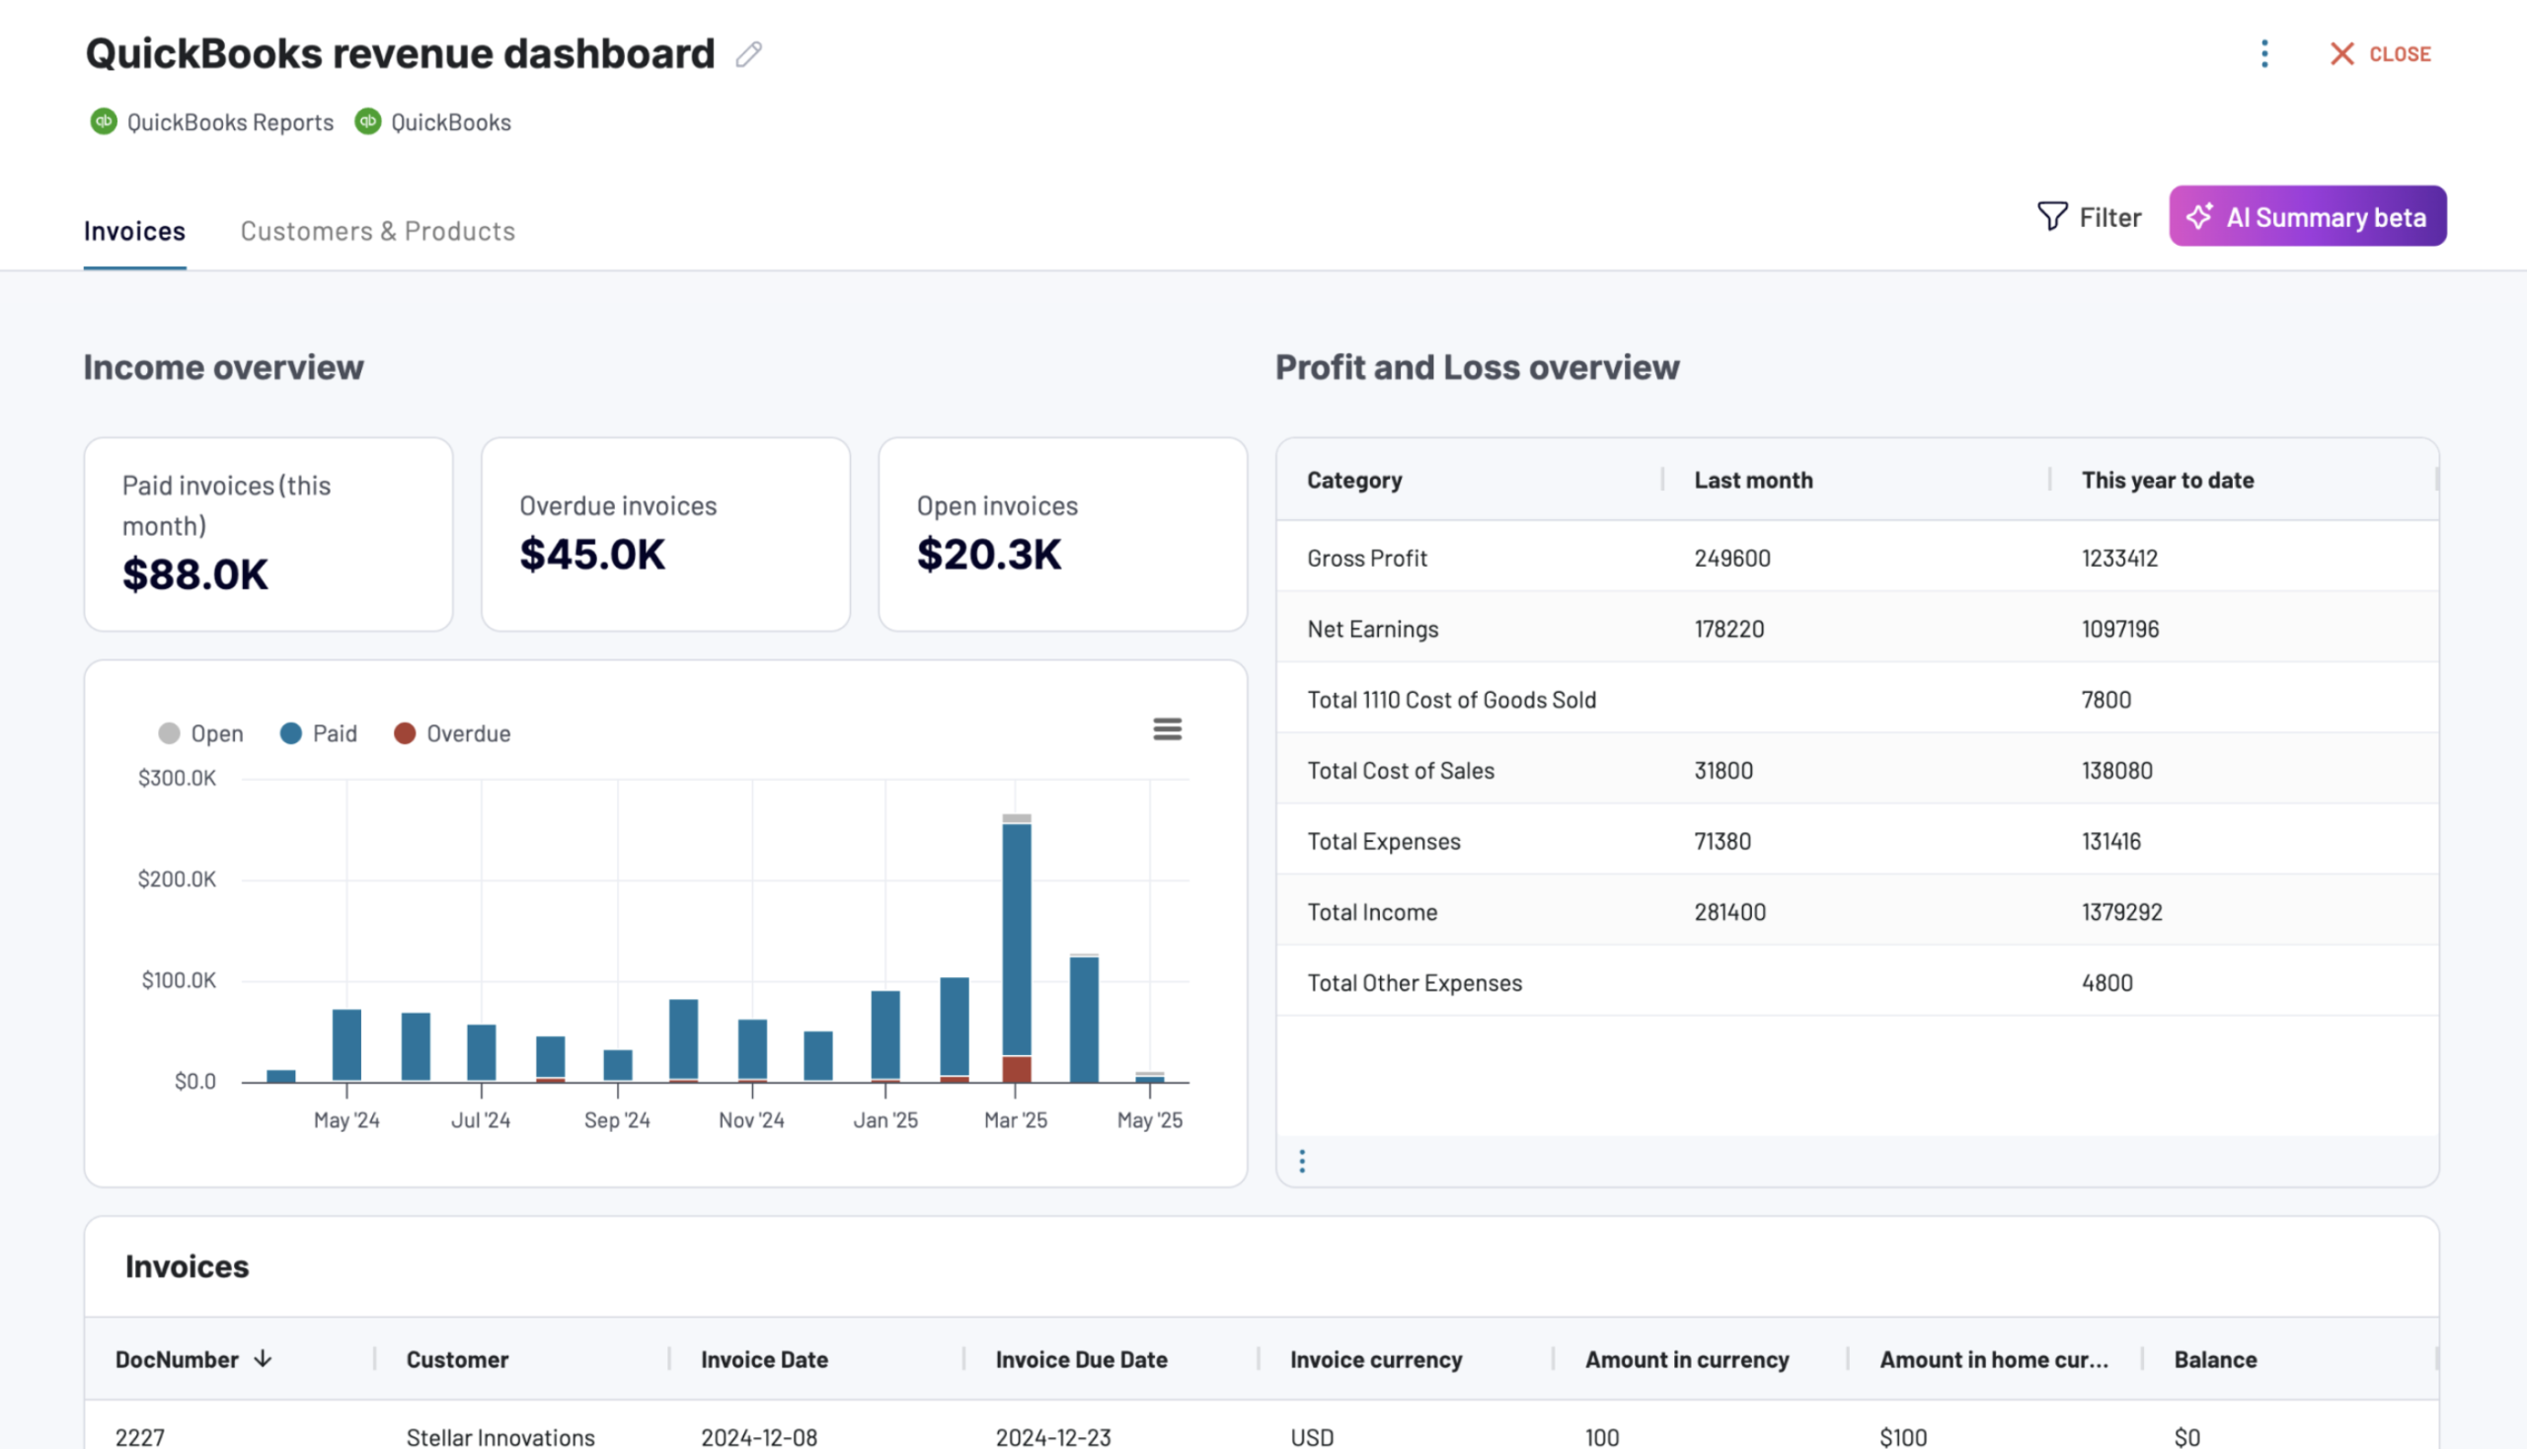The image size is (2527, 1449).
Task: Sort by Amount in currency header
Action: [x=1687, y=1359]
